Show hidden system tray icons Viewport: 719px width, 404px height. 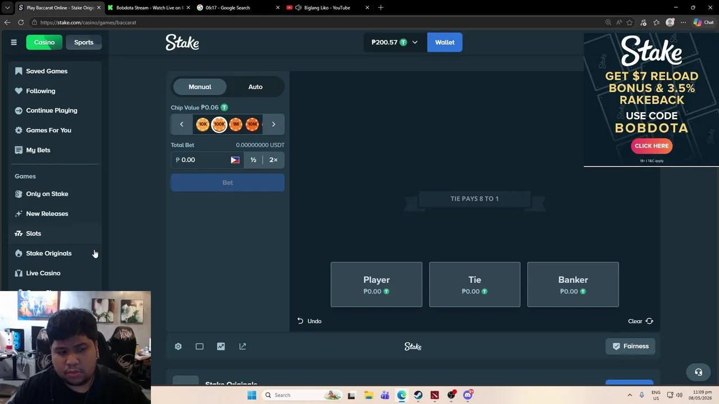point(630,395)
